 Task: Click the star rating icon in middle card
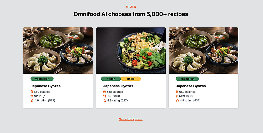click(x=105, y=100)
